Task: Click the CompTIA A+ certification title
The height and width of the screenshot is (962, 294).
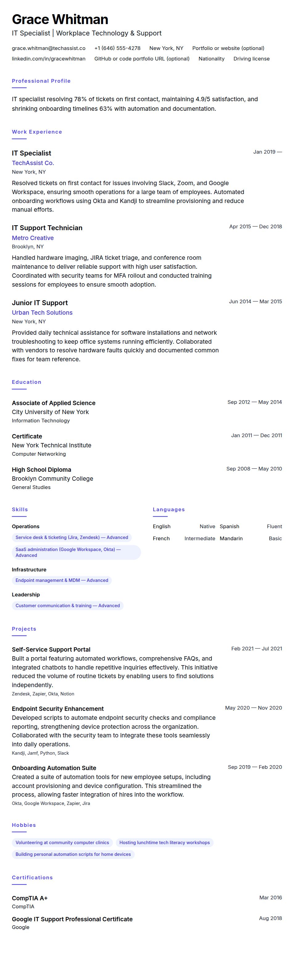Action: click(x=30, y=898)
